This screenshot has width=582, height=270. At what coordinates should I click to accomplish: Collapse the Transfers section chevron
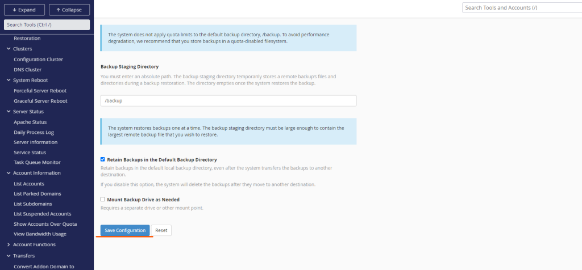[9, 256]
